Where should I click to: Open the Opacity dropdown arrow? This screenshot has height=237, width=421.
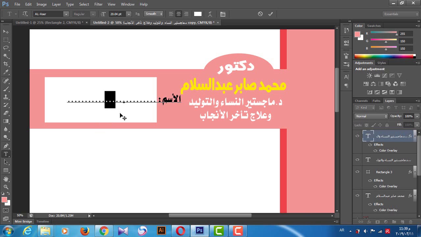click(417, 116)
